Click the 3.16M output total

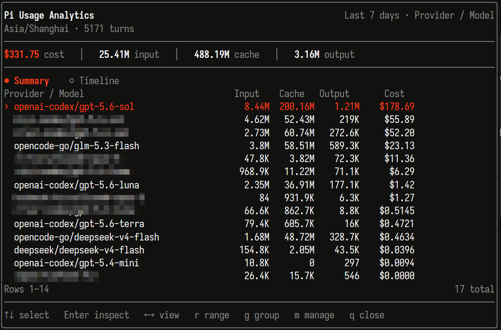tap(307, 54)
